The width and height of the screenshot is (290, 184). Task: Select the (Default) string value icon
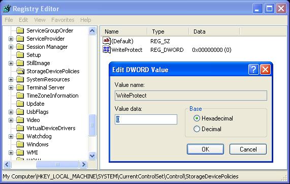coord(107,41)
